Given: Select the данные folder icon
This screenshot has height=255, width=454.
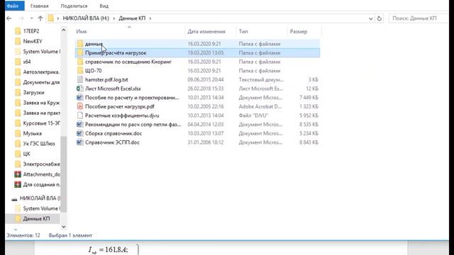Looking at the screenshot, I should click(80, 44).
